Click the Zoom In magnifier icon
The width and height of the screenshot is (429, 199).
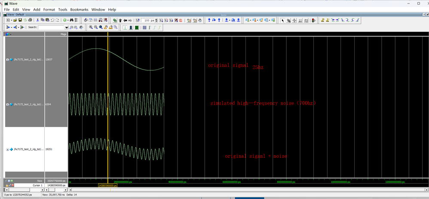[91, 27]
